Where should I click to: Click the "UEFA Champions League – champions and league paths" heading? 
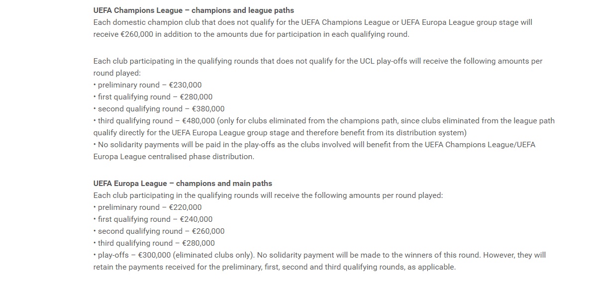194,10
